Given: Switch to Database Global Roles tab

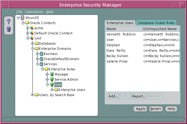Looking at the screenshot, I should pyautogui.click(x=156, y=23).
